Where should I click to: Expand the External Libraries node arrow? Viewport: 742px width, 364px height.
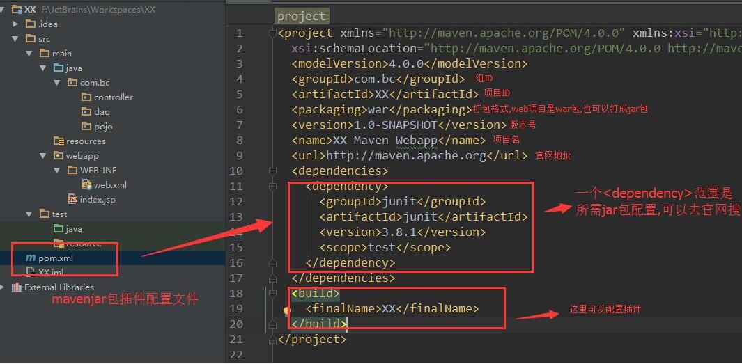click(x=3, y=287)
